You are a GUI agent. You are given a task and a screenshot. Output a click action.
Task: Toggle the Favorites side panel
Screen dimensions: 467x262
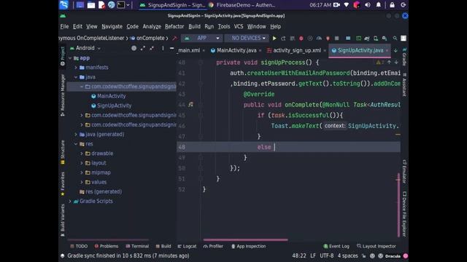(x=63, y=183)
